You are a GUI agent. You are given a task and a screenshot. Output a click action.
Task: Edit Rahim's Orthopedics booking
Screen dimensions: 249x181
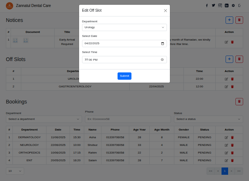[226, 153]
